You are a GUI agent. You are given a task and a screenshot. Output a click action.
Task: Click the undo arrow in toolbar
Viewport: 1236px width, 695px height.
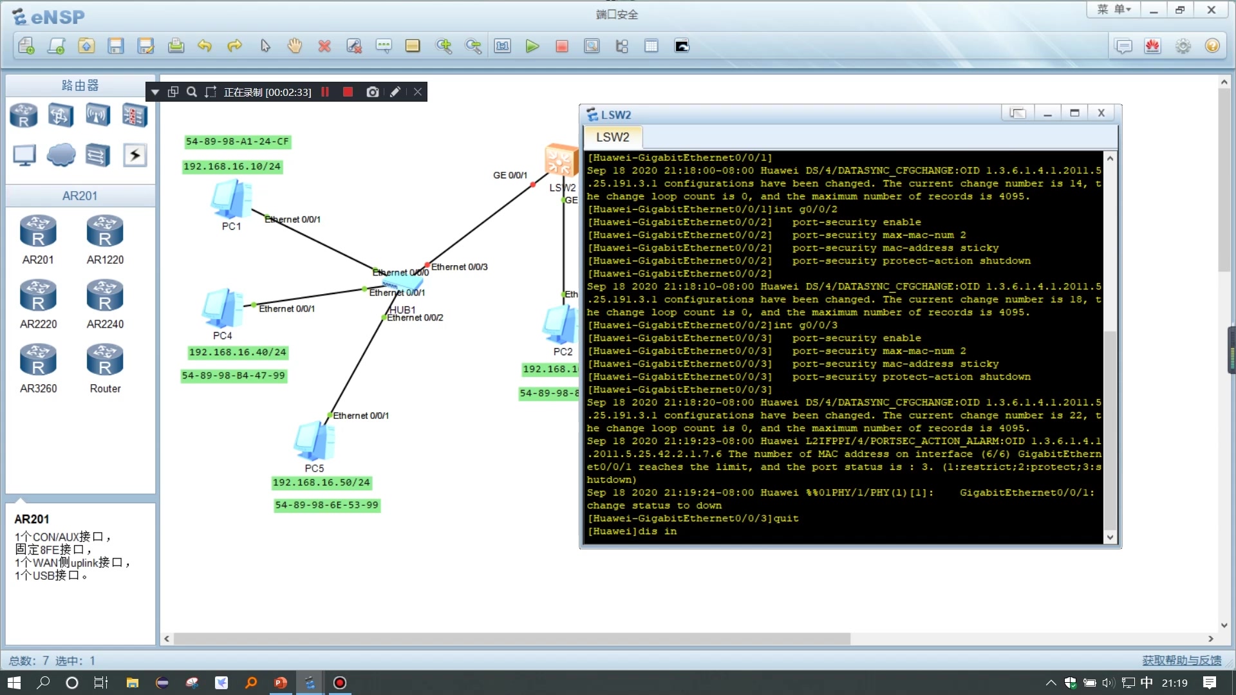click(205, 46)
